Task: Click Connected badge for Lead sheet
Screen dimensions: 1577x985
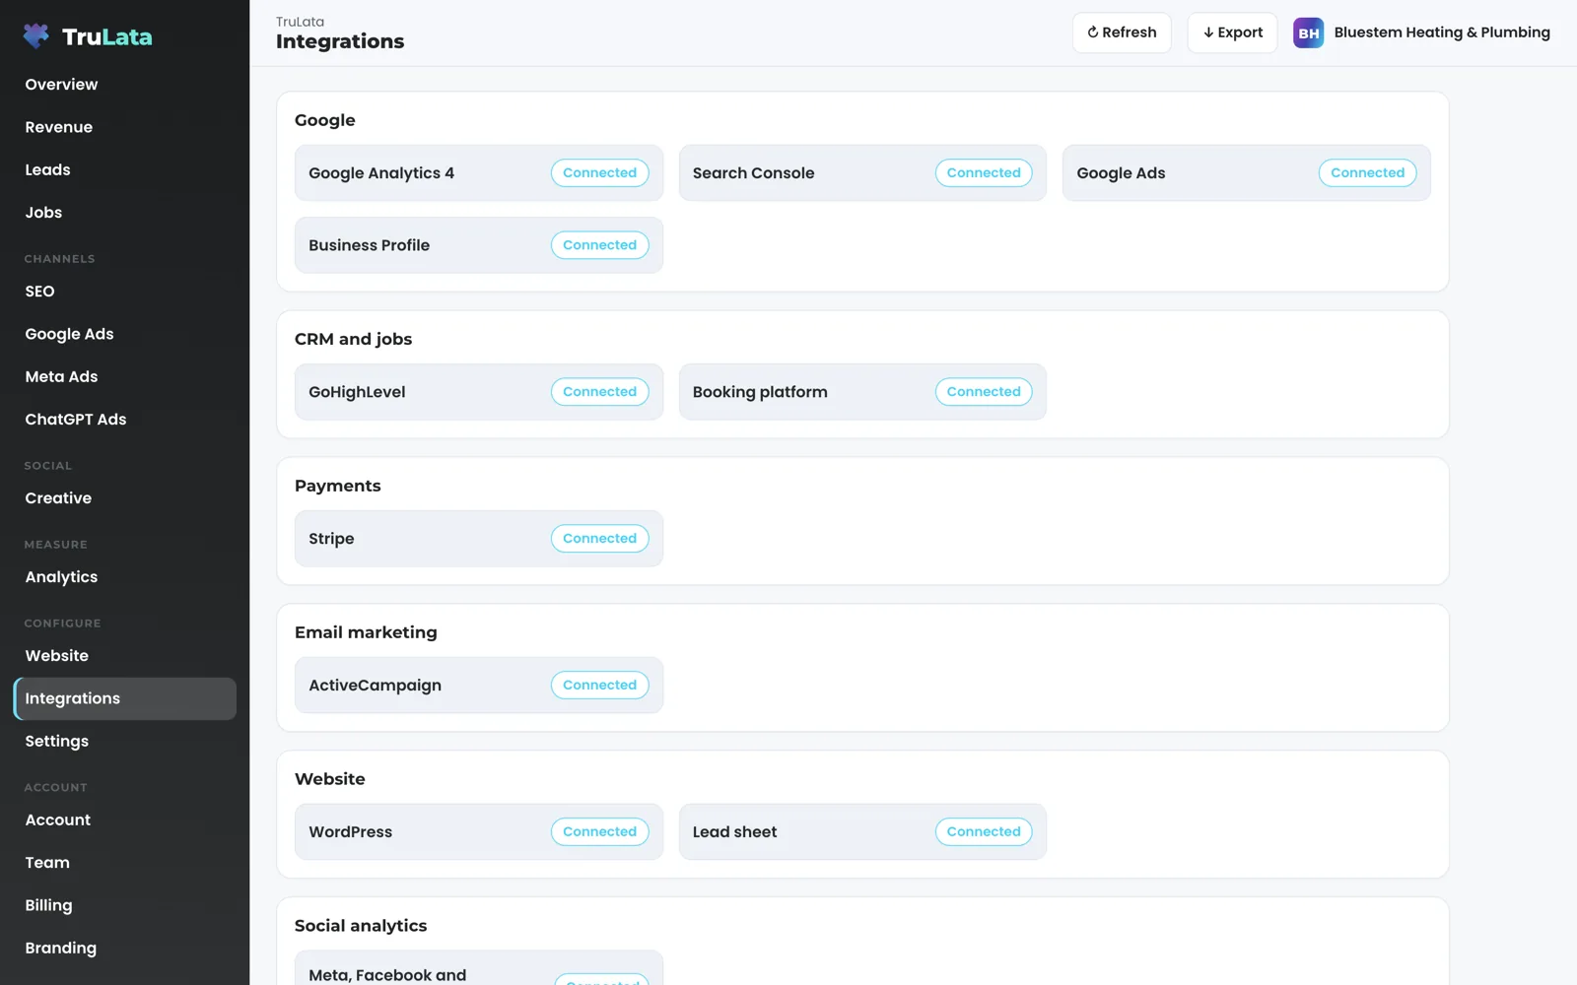Action: 984,832
